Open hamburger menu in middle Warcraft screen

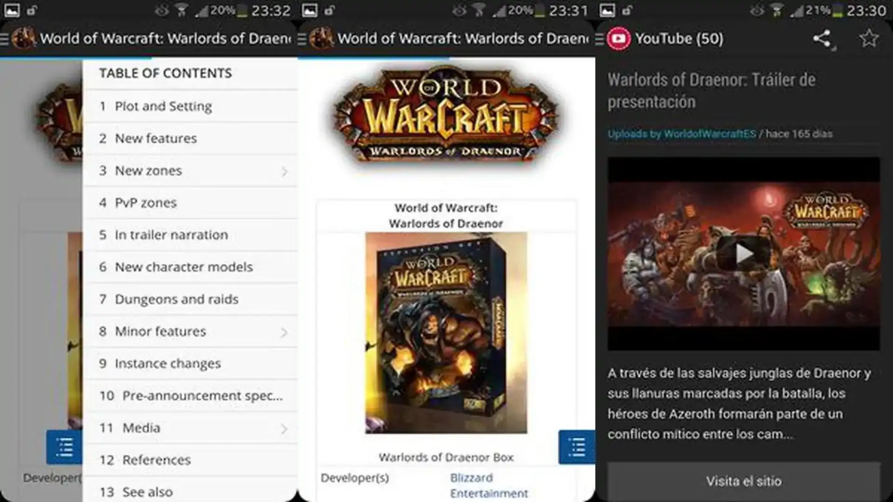302,39
